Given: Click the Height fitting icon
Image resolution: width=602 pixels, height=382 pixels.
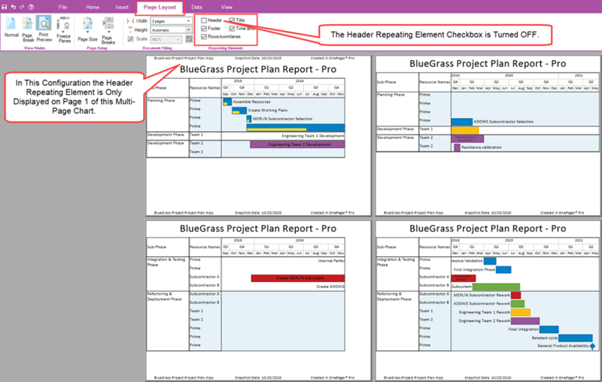Looking at the screenshot, I should (130, 29).
